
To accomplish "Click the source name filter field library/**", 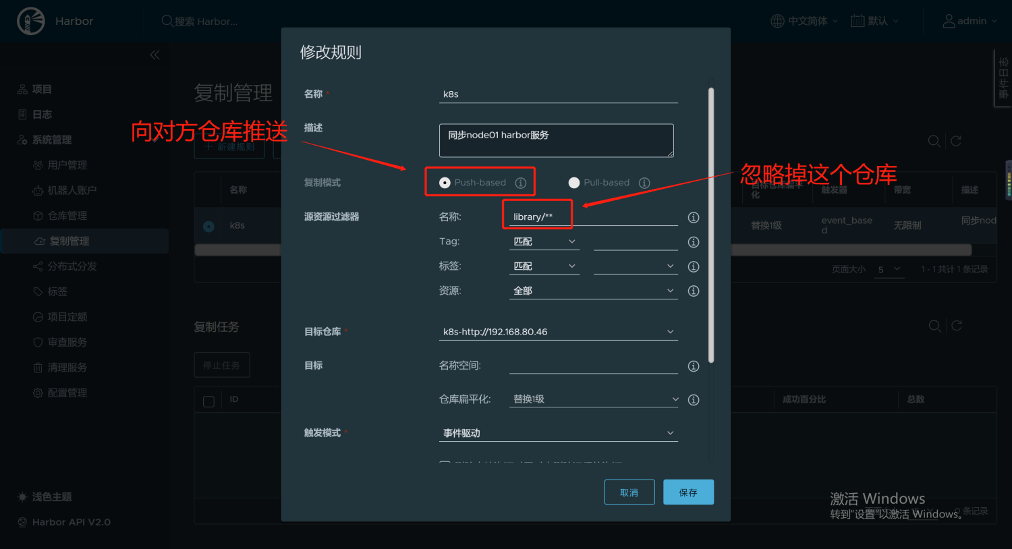I will 594,216.
